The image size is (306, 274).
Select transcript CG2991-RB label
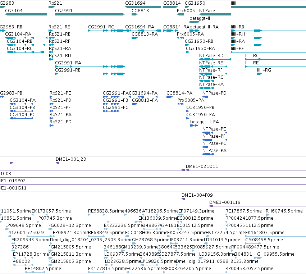pos(68,70)
